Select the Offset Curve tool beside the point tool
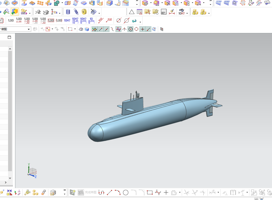Image resolution: width=272 pixels, height=200 pixels. (174, 192)
